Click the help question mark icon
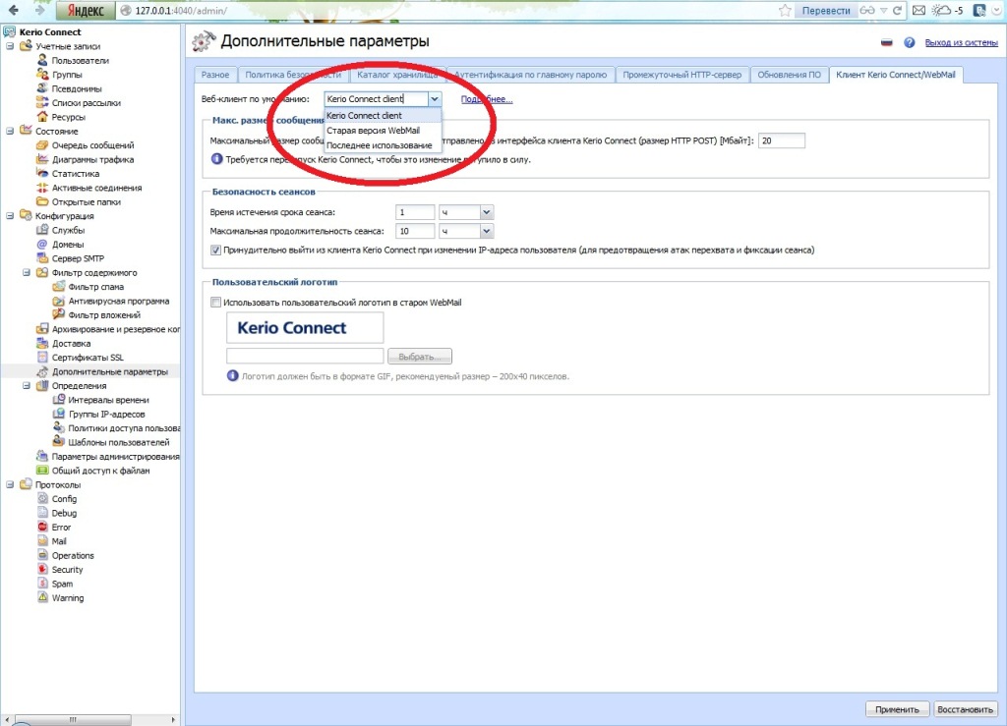This screenshot has height=726, width=1007. pos(910,43)
